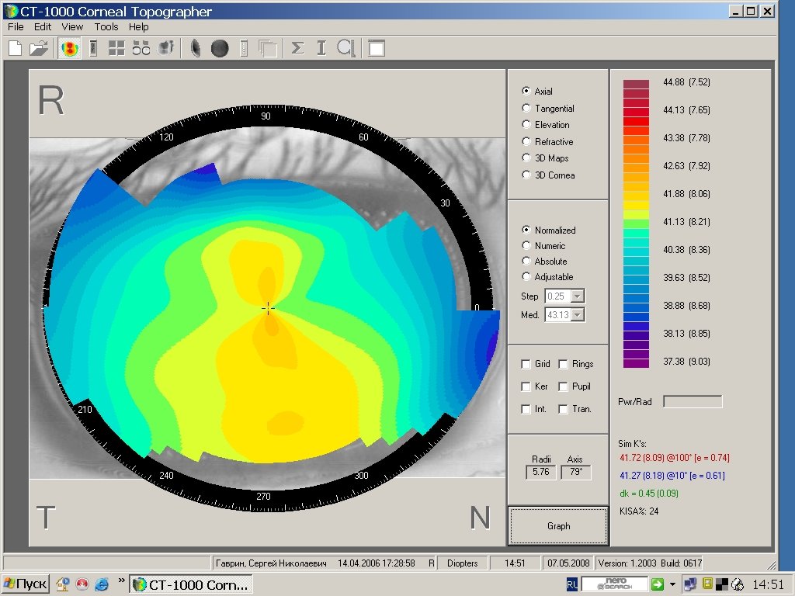Click the green arrow Nero search button

(x=657, y=584)
